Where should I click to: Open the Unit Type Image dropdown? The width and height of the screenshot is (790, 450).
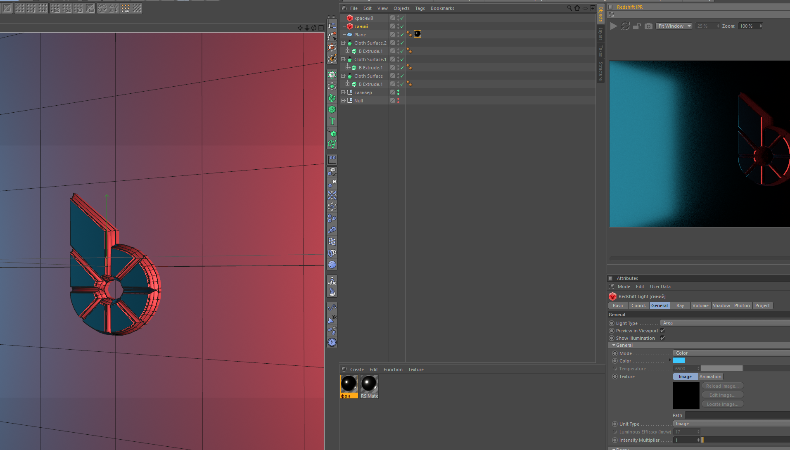(731, 424)
